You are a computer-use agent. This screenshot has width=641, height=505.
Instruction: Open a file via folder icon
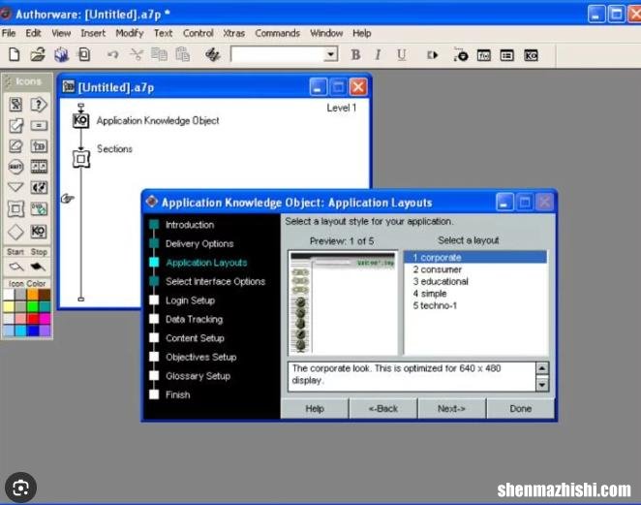pyautogui.click(x=38, y=54)
